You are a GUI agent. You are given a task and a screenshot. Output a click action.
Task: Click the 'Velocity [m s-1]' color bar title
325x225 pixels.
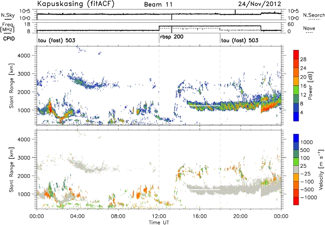pos(321,169)
